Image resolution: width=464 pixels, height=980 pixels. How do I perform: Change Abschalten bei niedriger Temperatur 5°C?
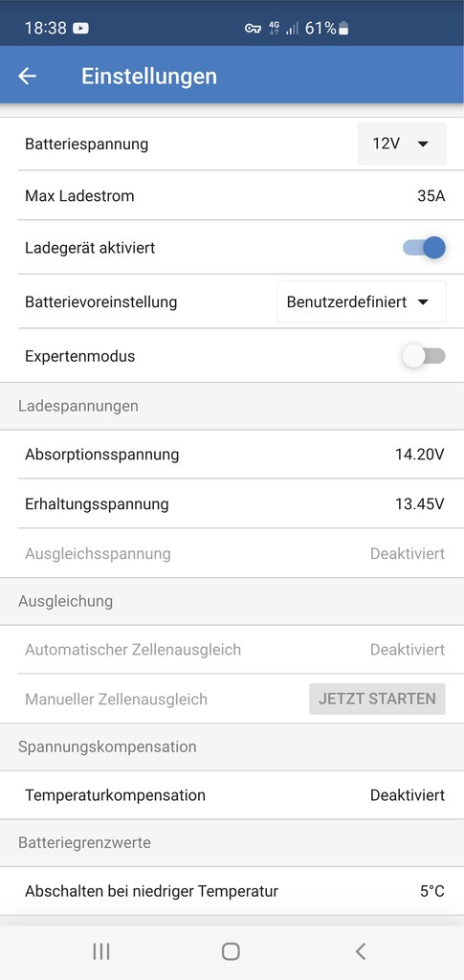pyautogui.click(x=232, y=891)
